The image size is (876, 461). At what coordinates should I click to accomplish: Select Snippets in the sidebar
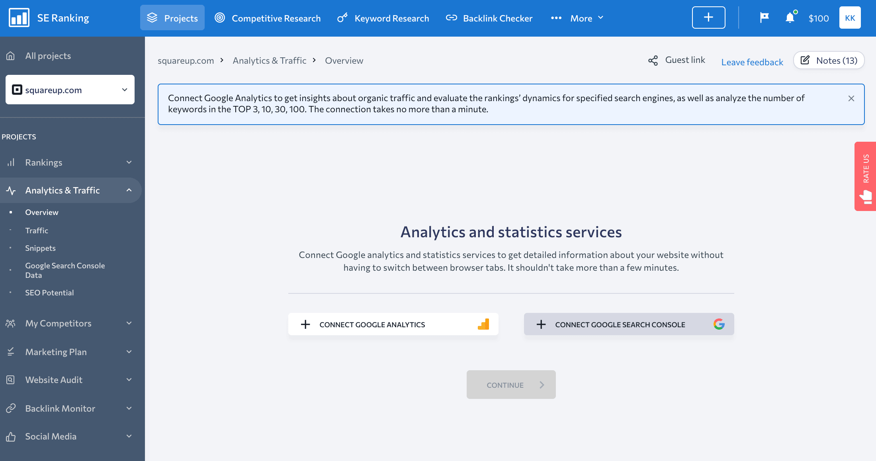click(x=40, y=248)
